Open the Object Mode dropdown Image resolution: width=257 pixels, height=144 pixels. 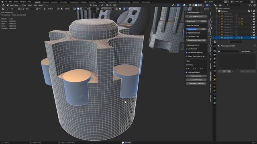click(13, 5)
